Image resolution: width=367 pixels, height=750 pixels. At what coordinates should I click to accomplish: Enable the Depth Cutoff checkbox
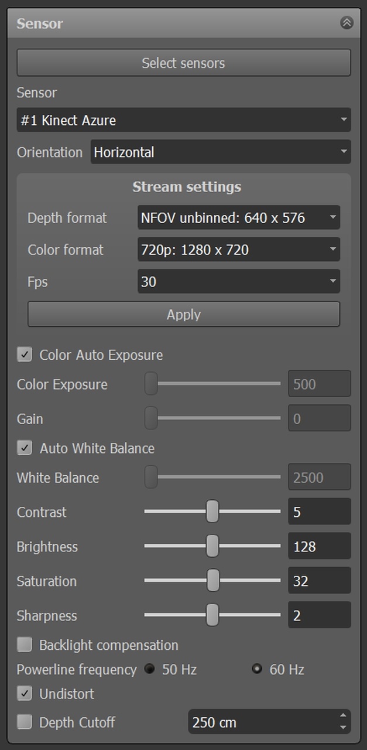click(x=25, y=722)
